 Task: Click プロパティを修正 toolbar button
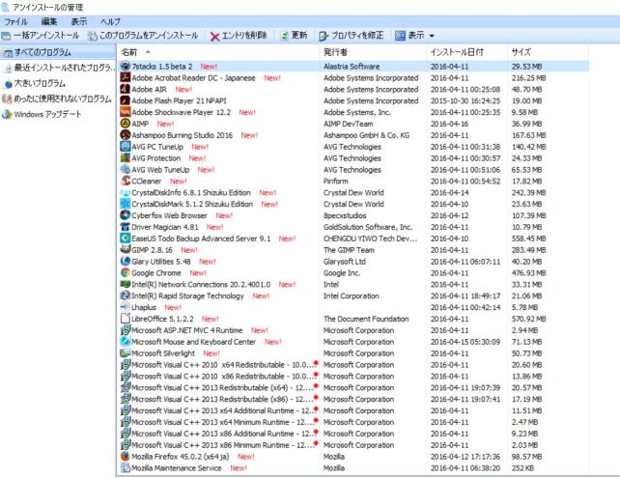(x=352, y=36)
